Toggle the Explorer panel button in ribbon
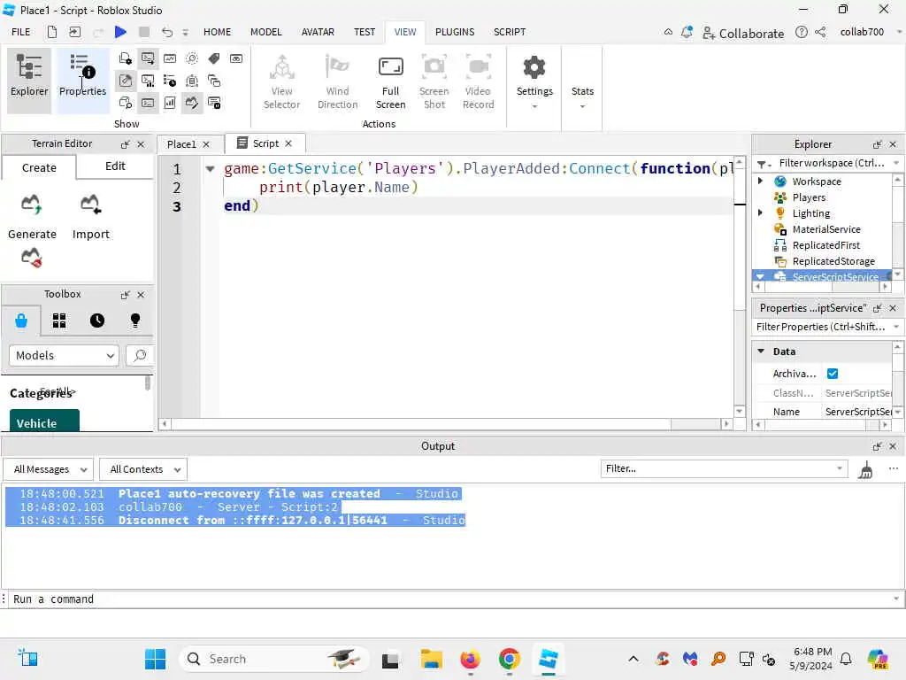Screen dimensions: 906x680 (x=29, y=80)
